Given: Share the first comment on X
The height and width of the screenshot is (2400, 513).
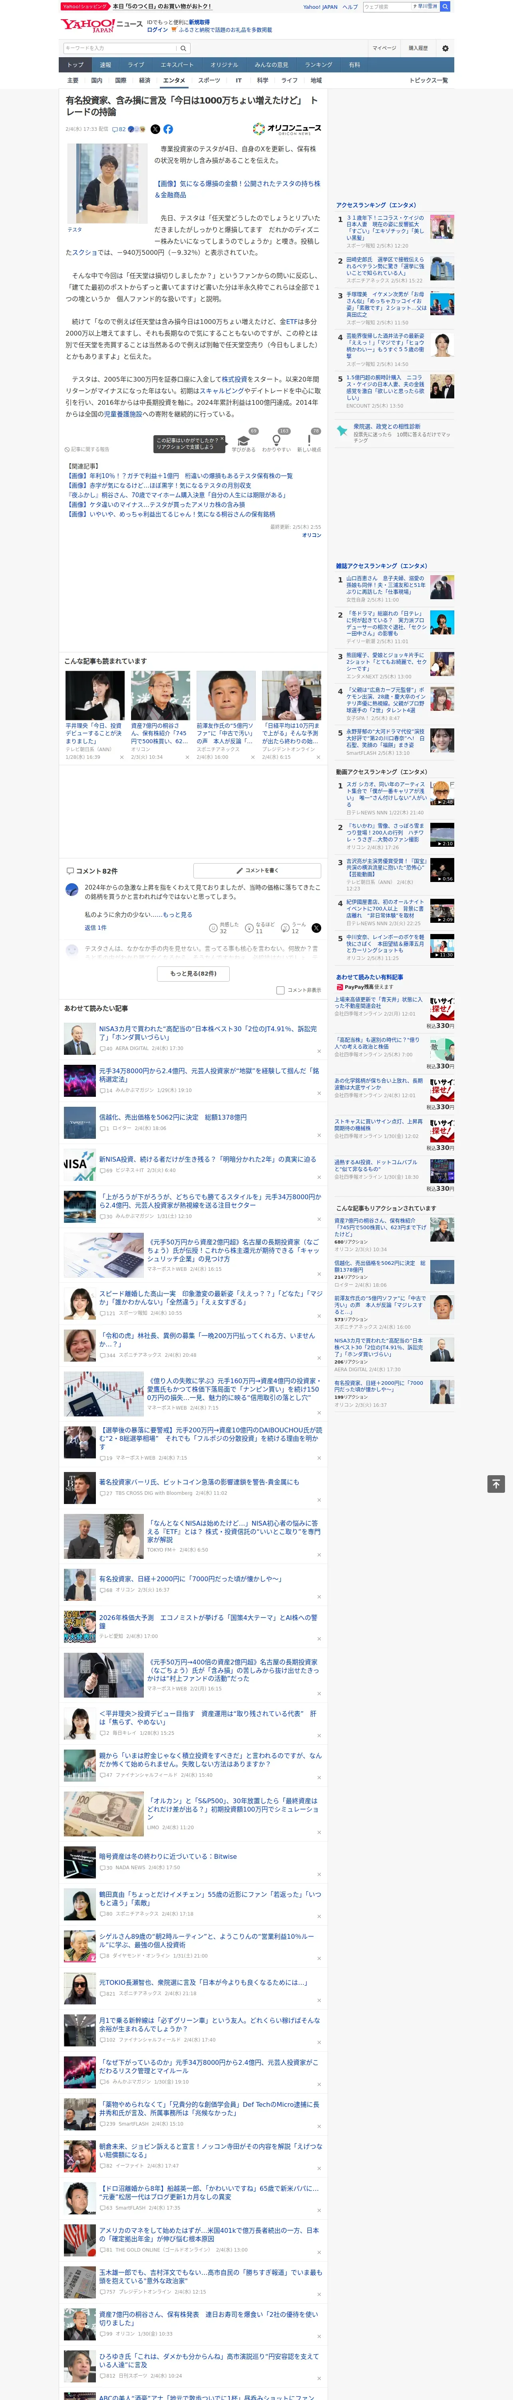Looking at the screenshot, I should pos(316,928).
